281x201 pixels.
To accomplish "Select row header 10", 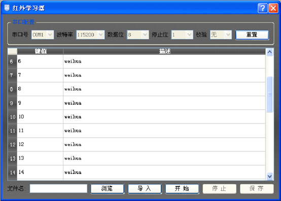I will click(12, 117).
